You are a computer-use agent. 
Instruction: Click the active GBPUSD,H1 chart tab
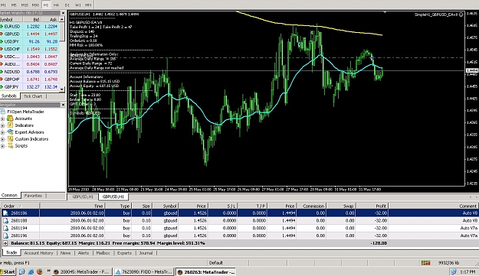tap(113, 196)
